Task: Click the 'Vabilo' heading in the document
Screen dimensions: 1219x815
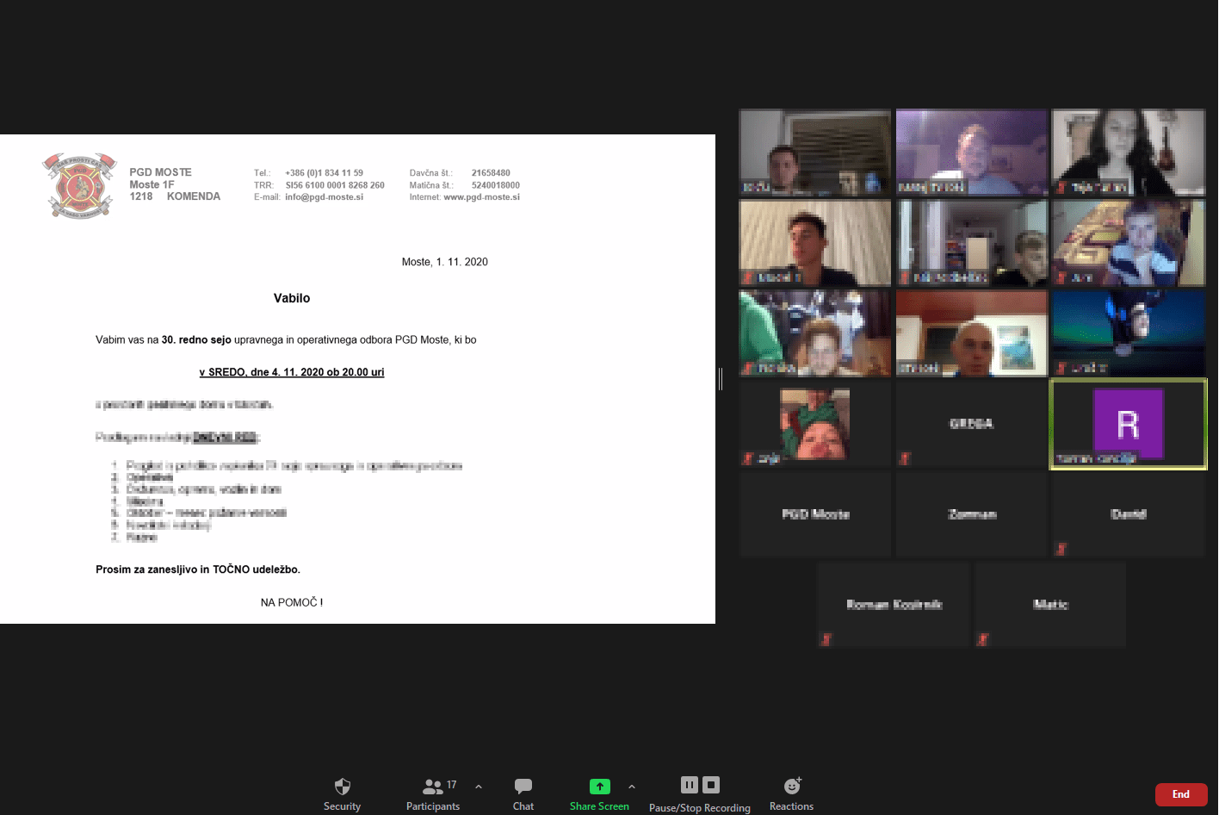Action: point(292,298)
